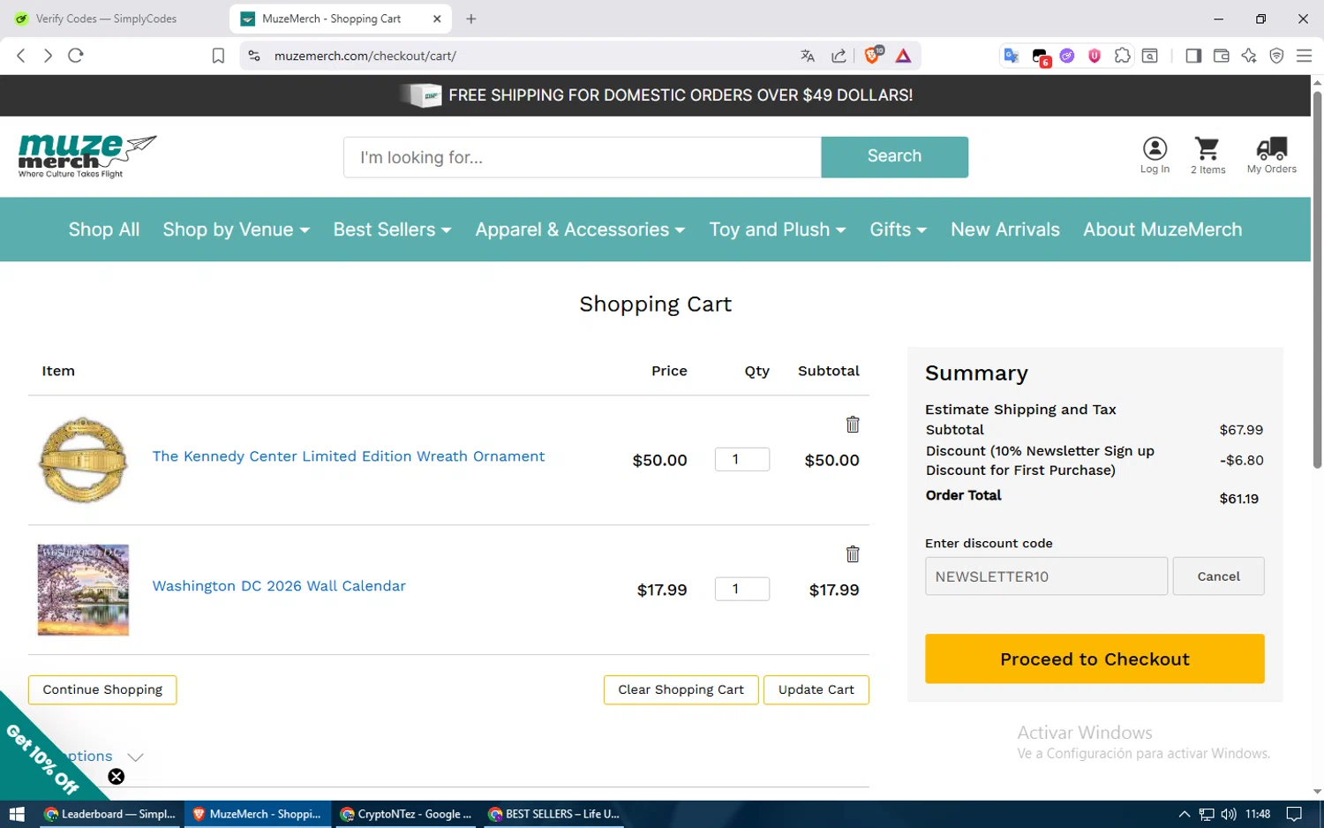This screenshot has width=1324, height=828.
Task: Open the browser extensions puzzle icon
Action: pos(1122,56)
